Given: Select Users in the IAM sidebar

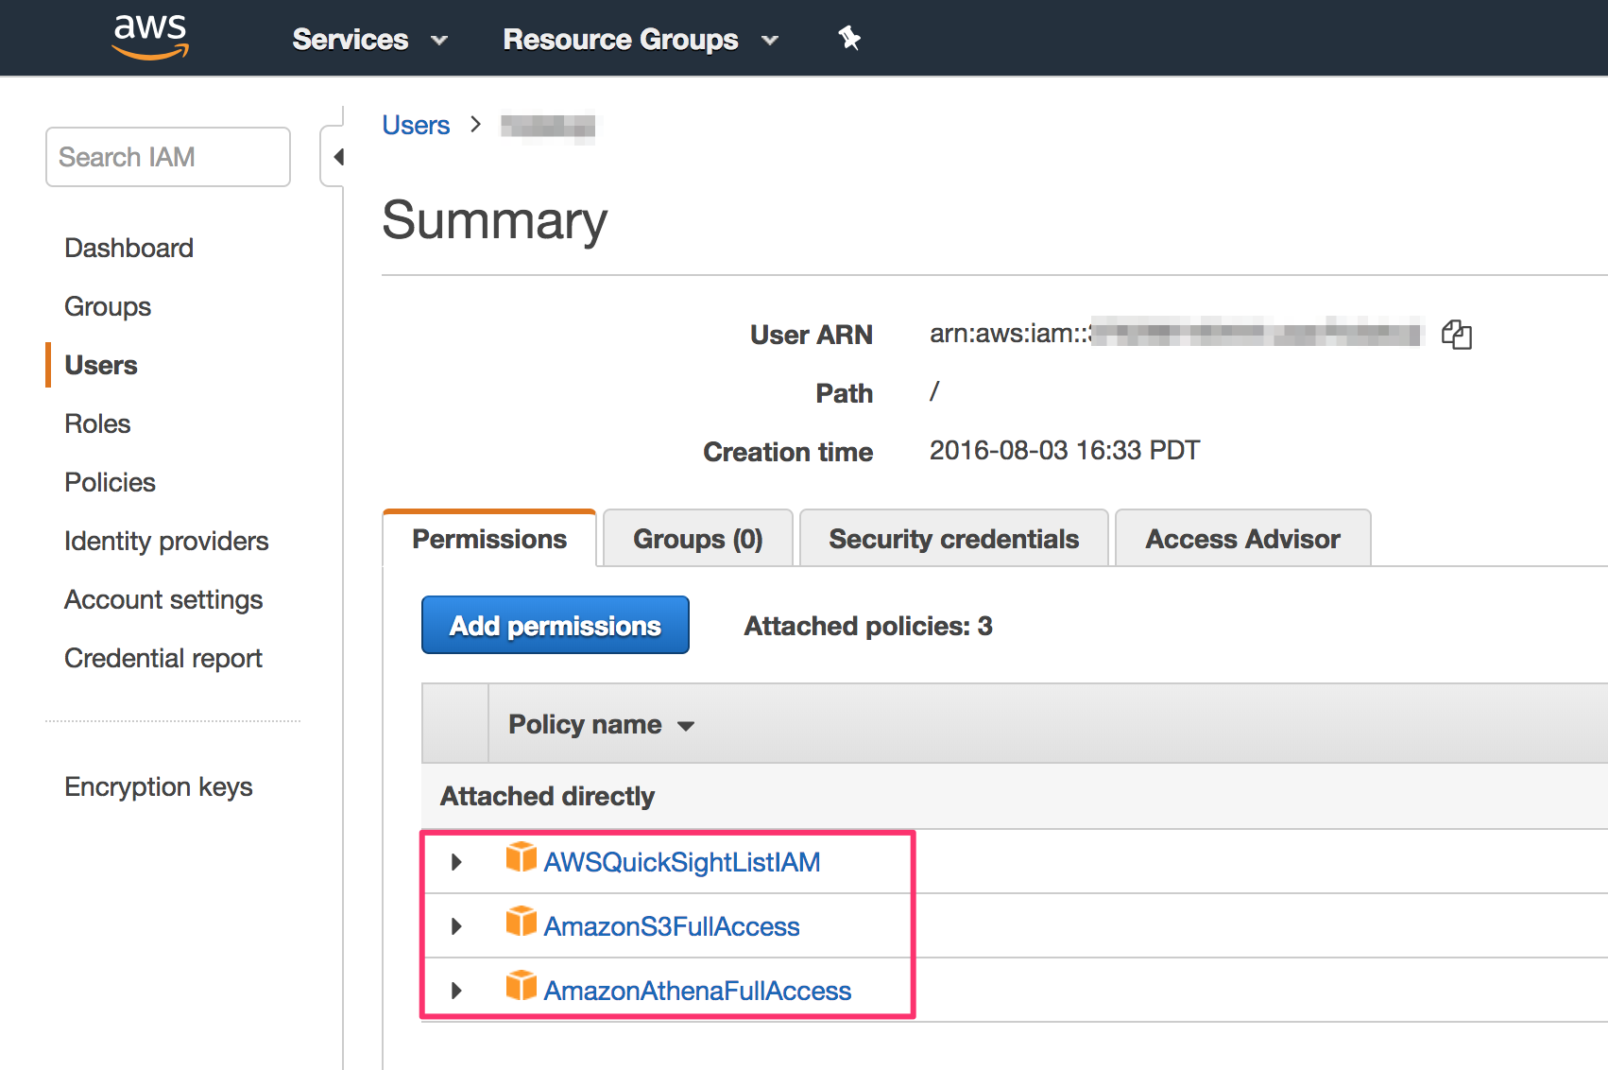Looking at the screenshot, I should (x=101, y=365).
